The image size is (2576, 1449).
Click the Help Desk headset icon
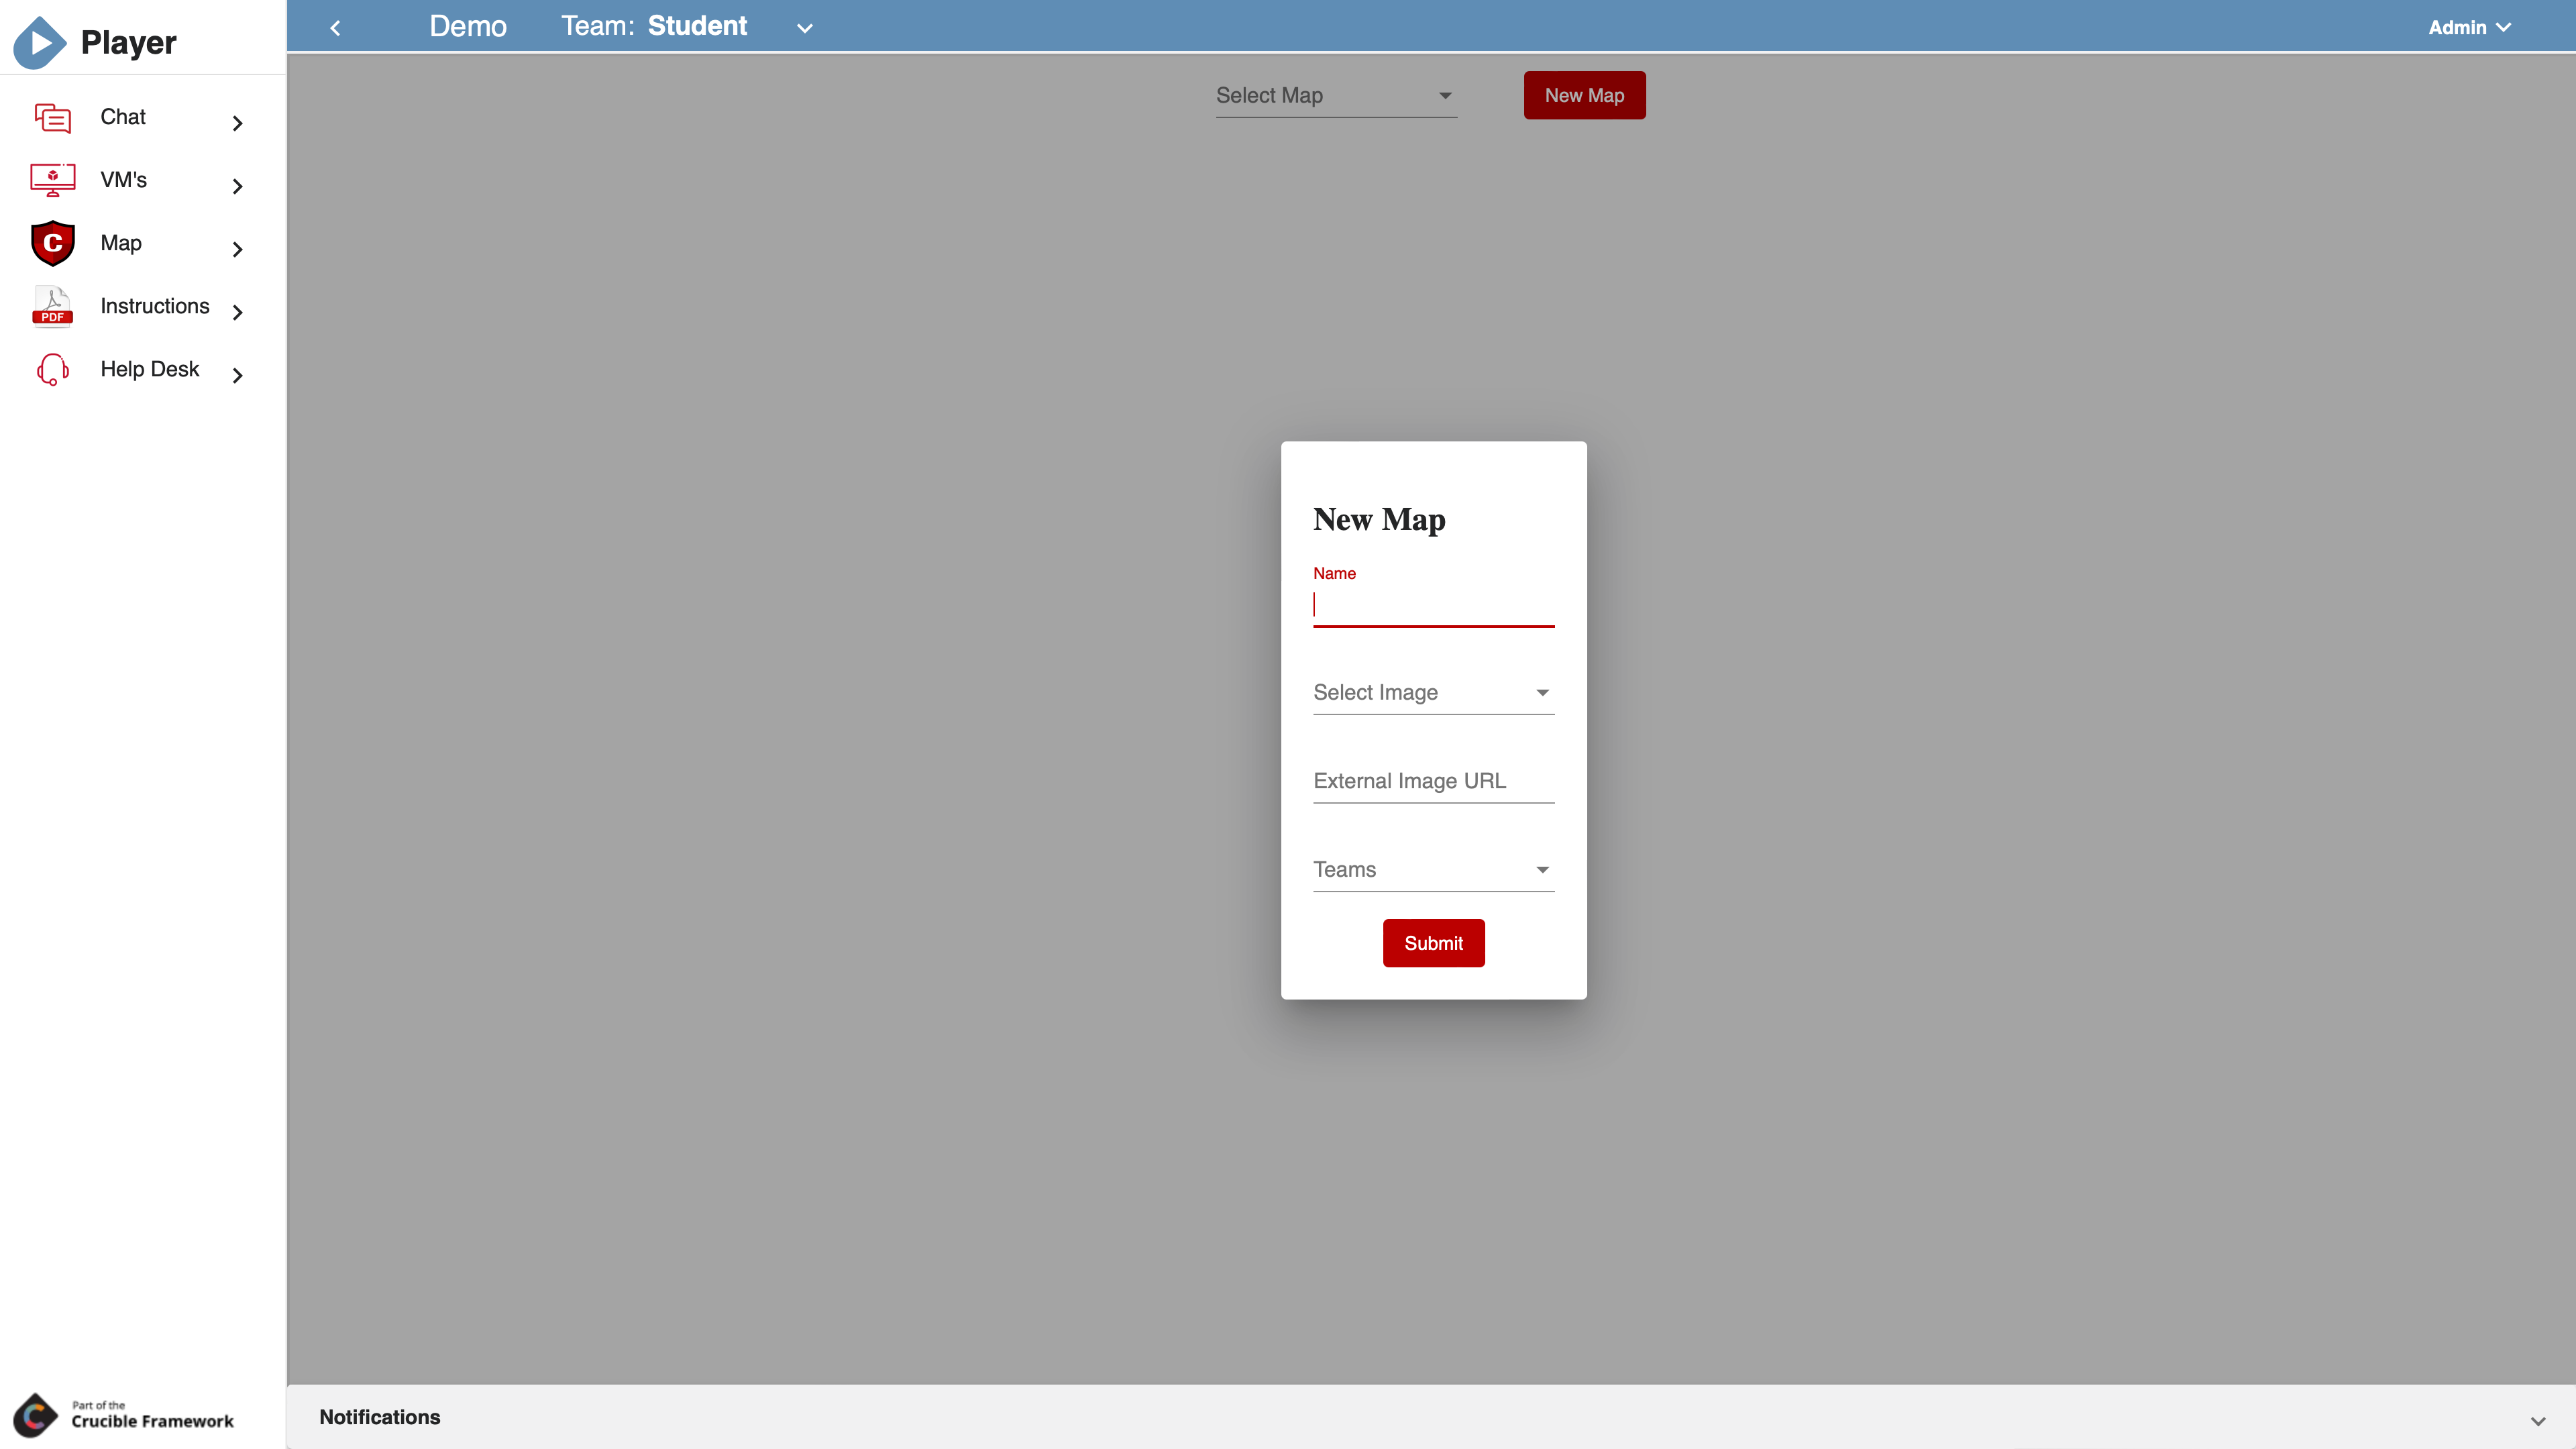pos(52,369)
